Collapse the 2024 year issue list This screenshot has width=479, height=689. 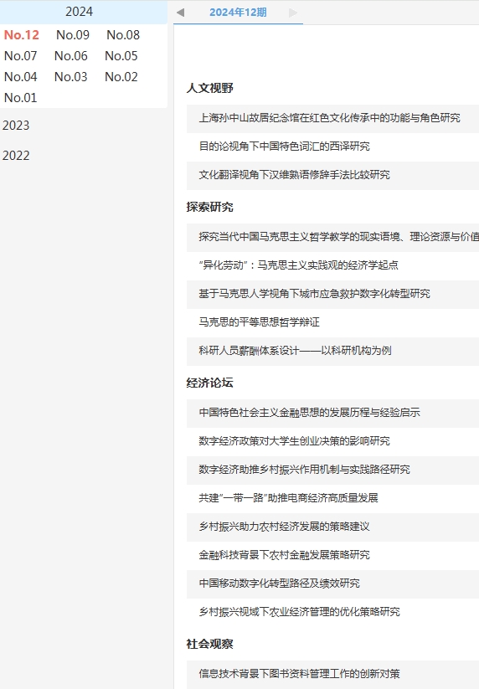pyautogui.click(x=79, y=12)
